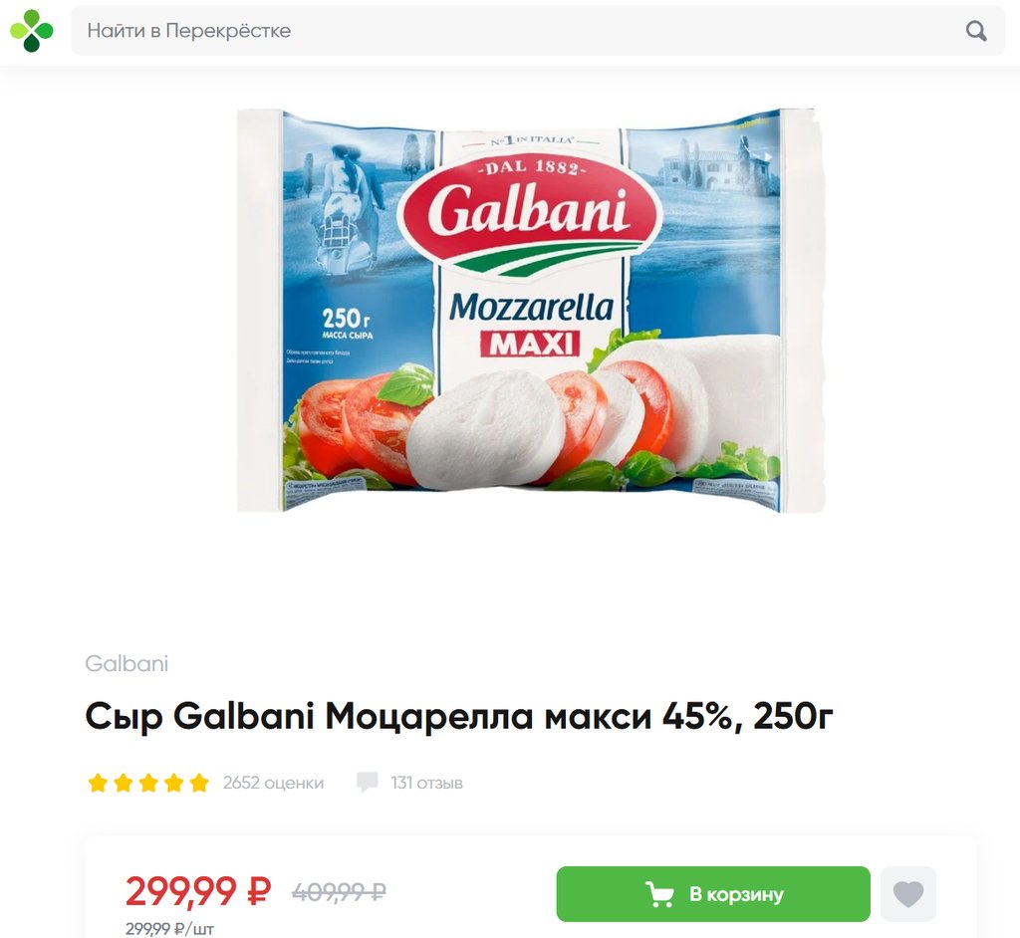Click the crossed-out old price 409,99 ₽
1020x938 pixels.
click(339, 891)
